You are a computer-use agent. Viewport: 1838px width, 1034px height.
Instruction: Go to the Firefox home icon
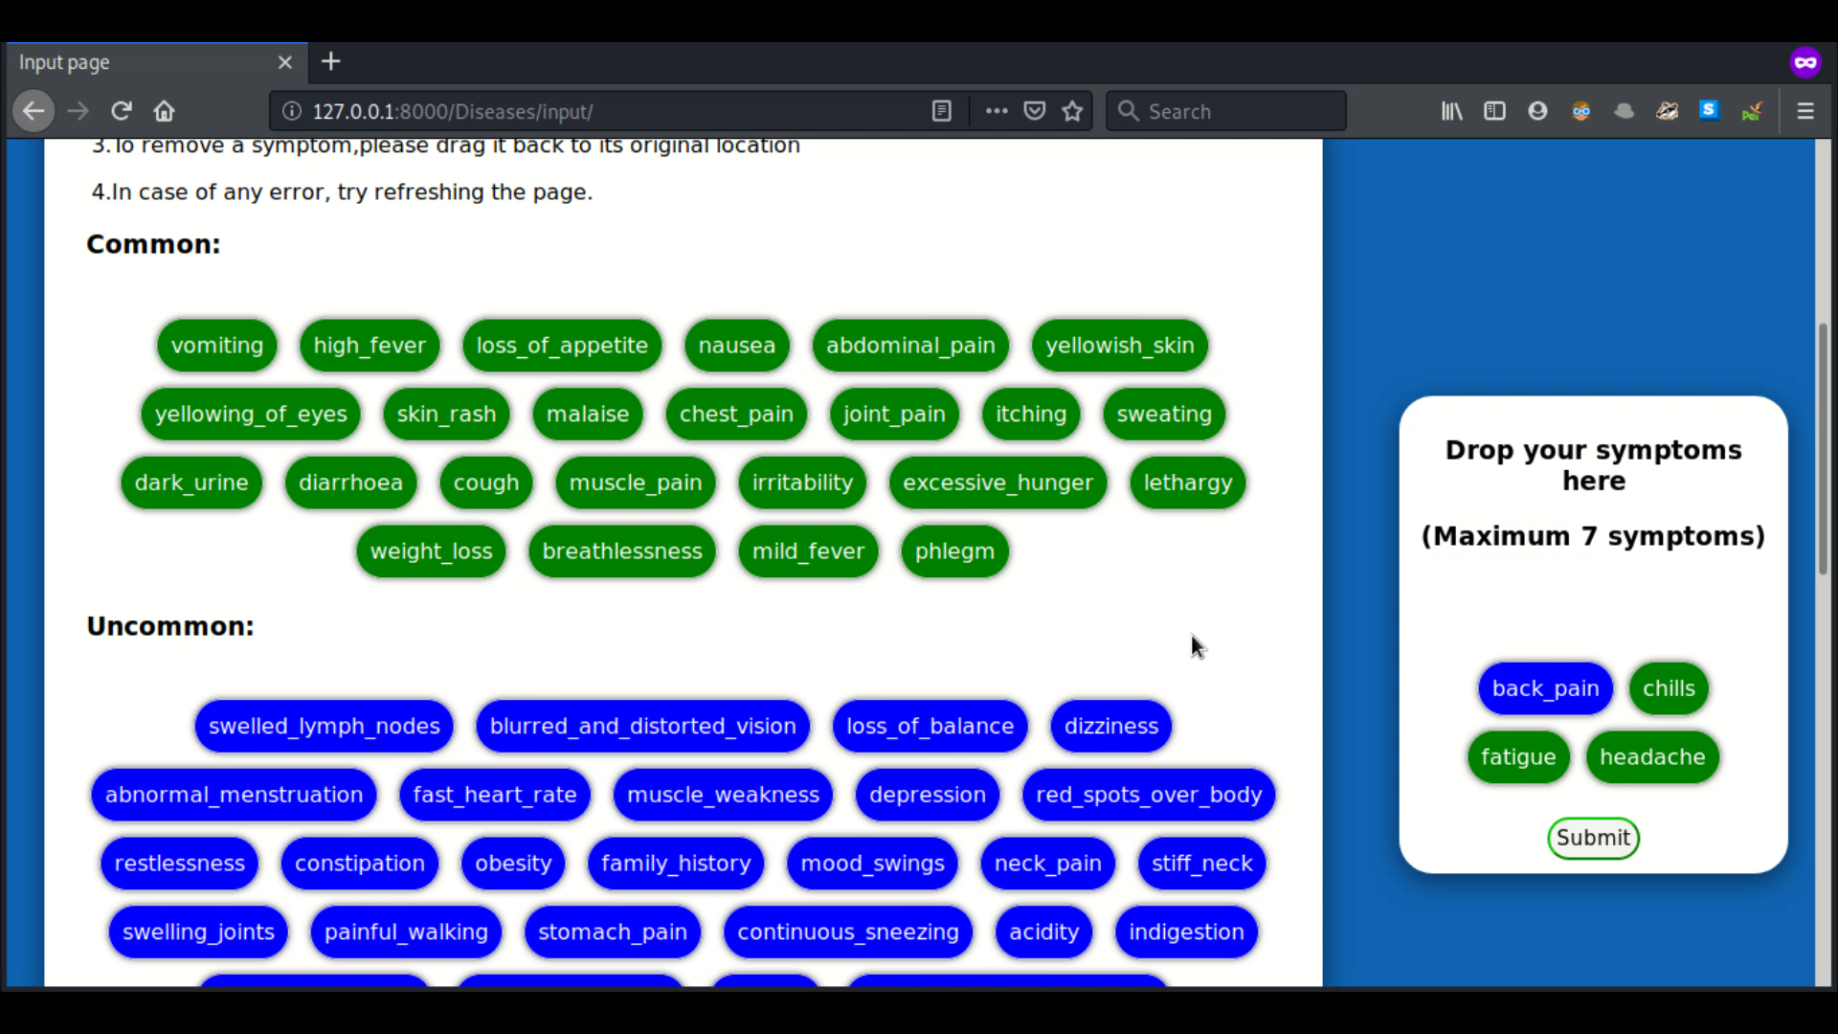(164, 111)
